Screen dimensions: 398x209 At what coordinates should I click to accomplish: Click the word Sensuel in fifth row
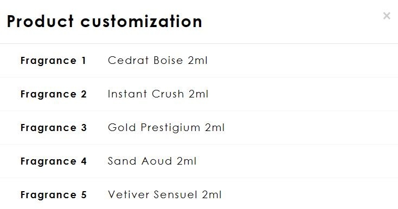(175, 194)
